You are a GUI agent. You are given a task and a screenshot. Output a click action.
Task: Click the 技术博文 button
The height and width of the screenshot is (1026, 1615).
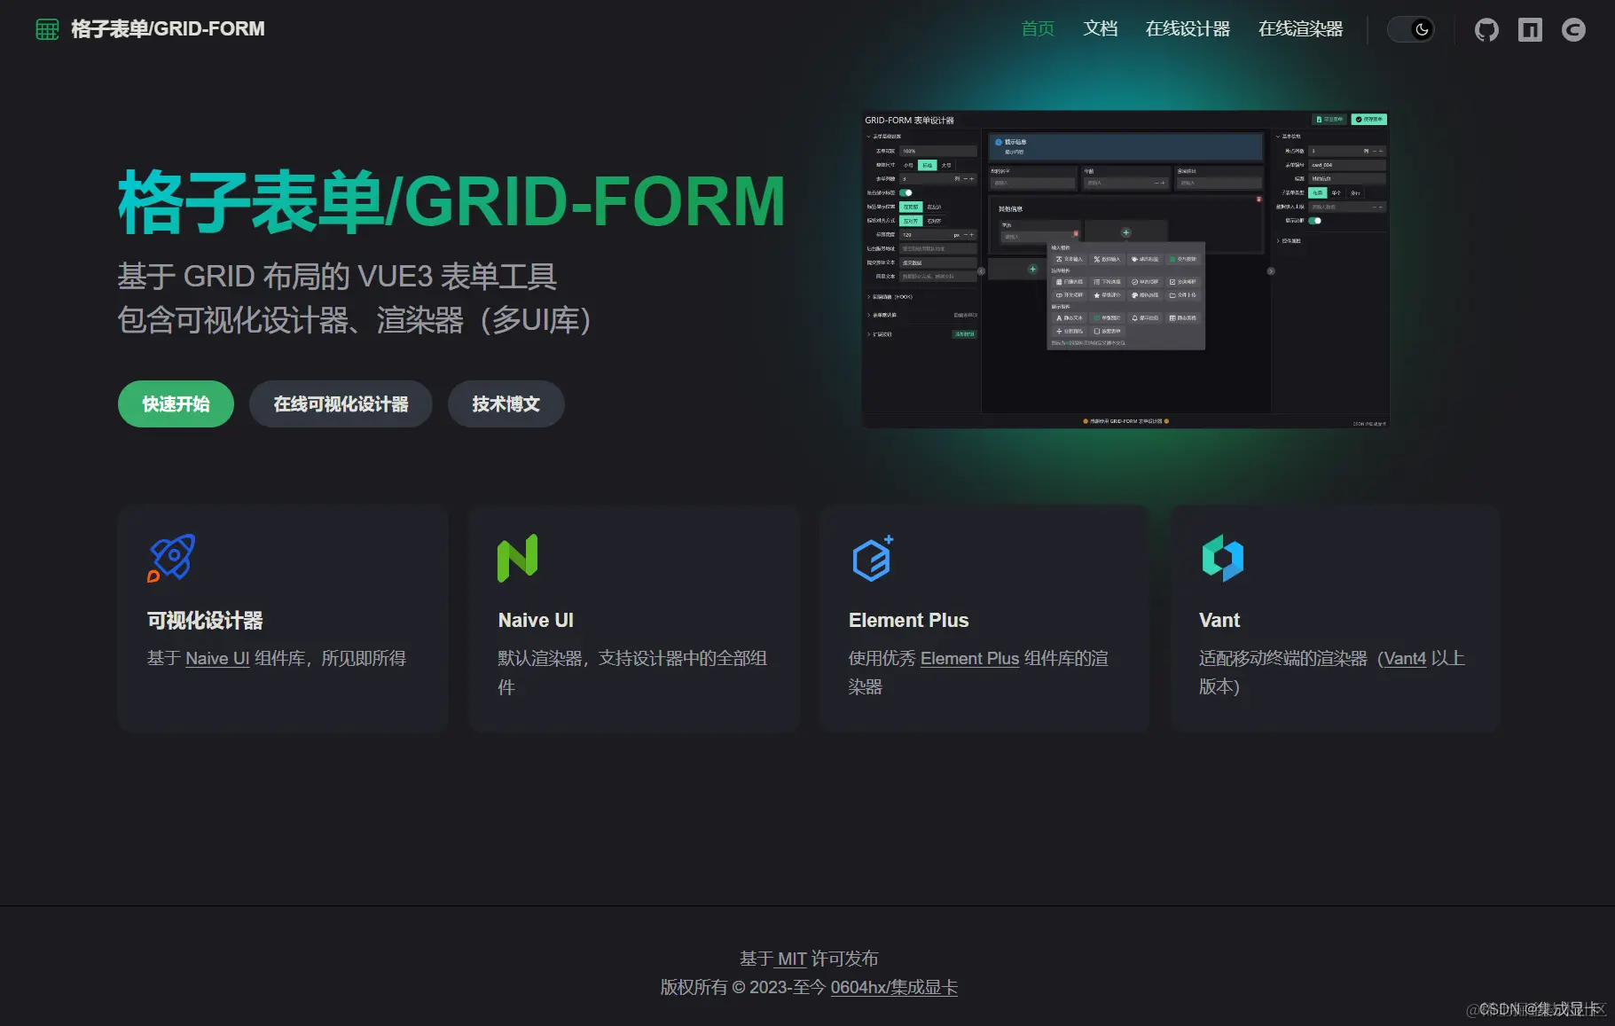(x=506, y=404)
